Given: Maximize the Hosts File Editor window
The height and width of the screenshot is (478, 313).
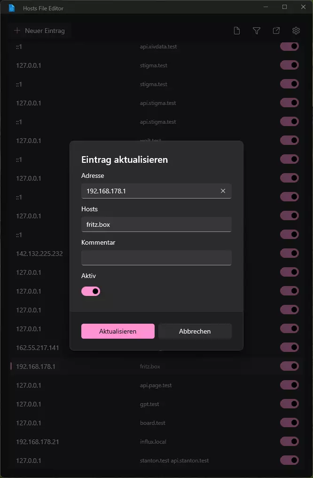Looking at the screenshot, I should click(x=284, y=7).
